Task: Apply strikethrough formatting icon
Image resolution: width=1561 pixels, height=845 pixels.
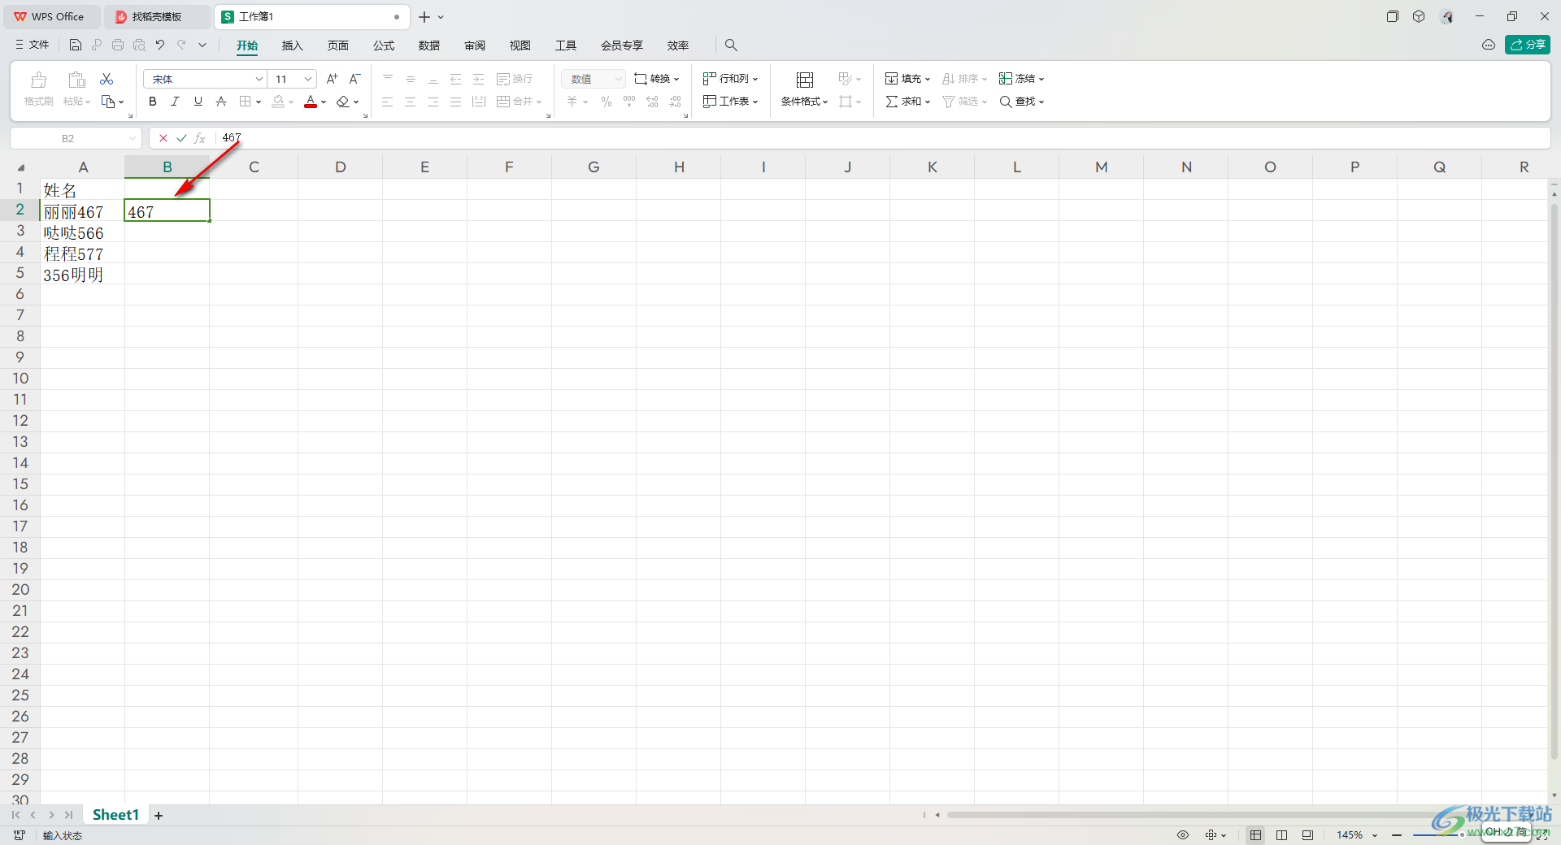Action: (x=221, y=102)
